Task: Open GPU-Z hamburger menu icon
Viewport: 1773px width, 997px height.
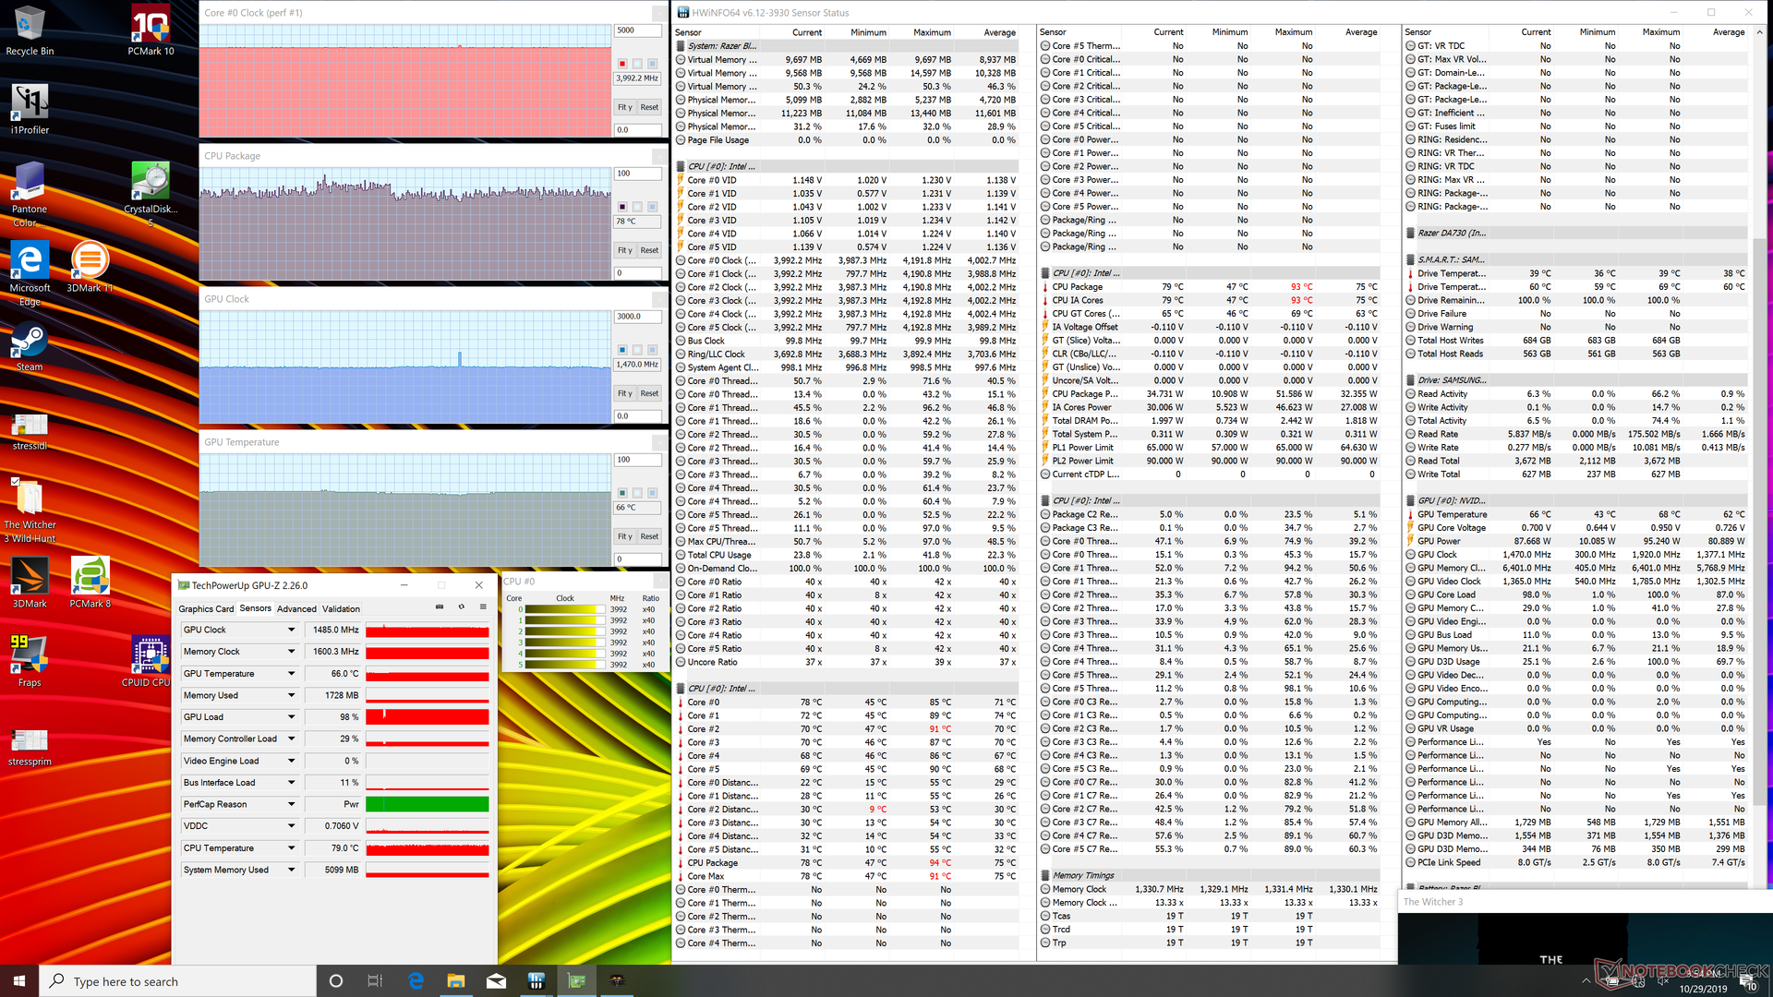Action: tap(483, 607)
